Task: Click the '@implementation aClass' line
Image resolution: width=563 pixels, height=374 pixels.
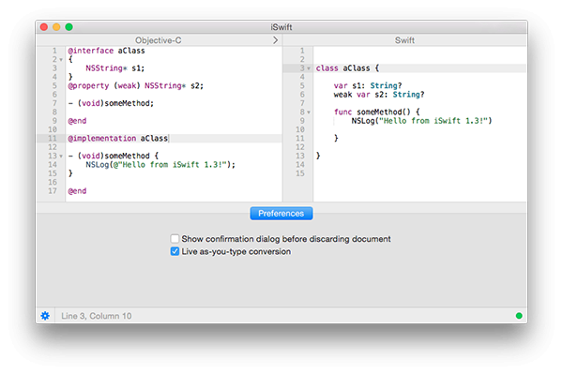Action: coord(118,139)
